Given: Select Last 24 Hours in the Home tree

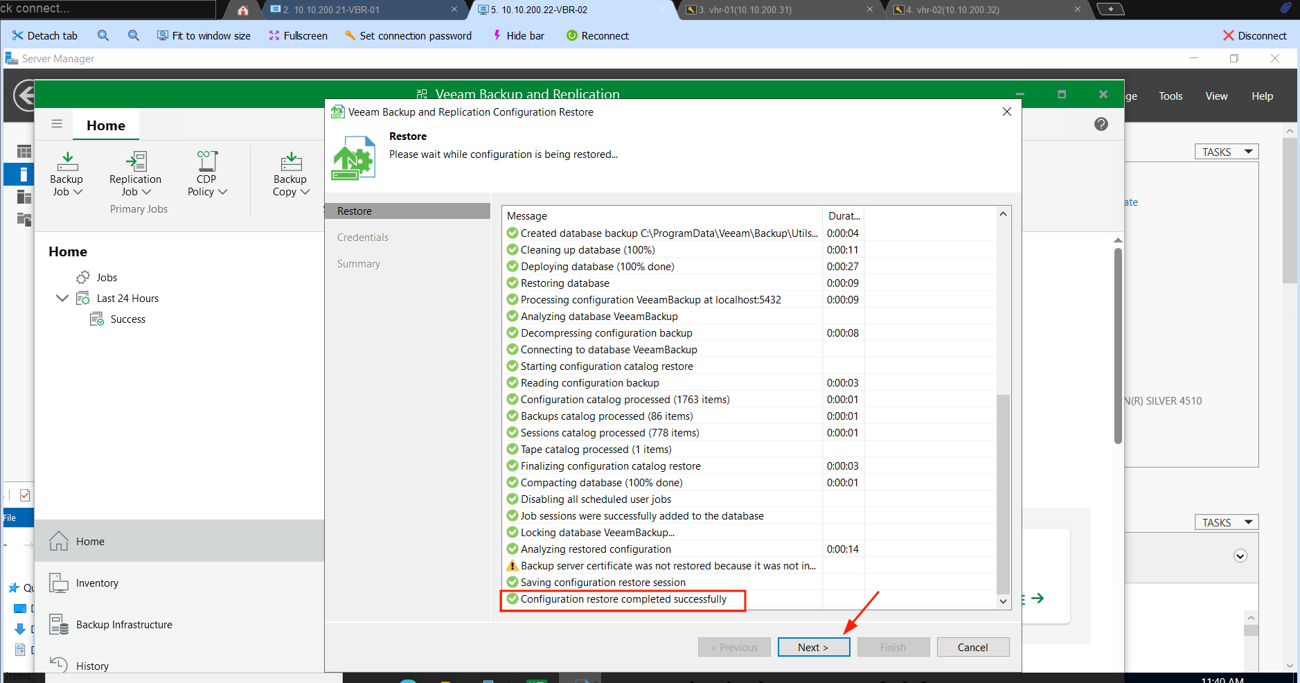Looking at the screenshot, I should coord(127,299).
